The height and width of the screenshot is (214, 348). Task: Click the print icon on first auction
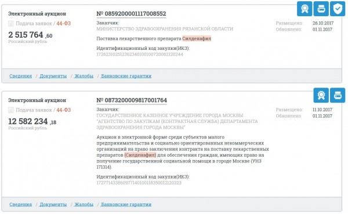tap(321, 9)
